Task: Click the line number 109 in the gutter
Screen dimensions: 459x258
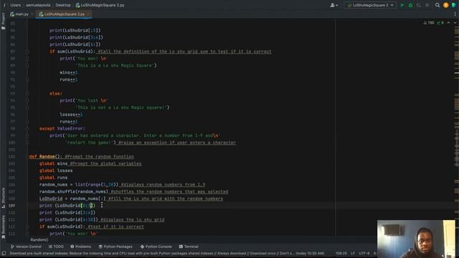Action: (11, 206)
